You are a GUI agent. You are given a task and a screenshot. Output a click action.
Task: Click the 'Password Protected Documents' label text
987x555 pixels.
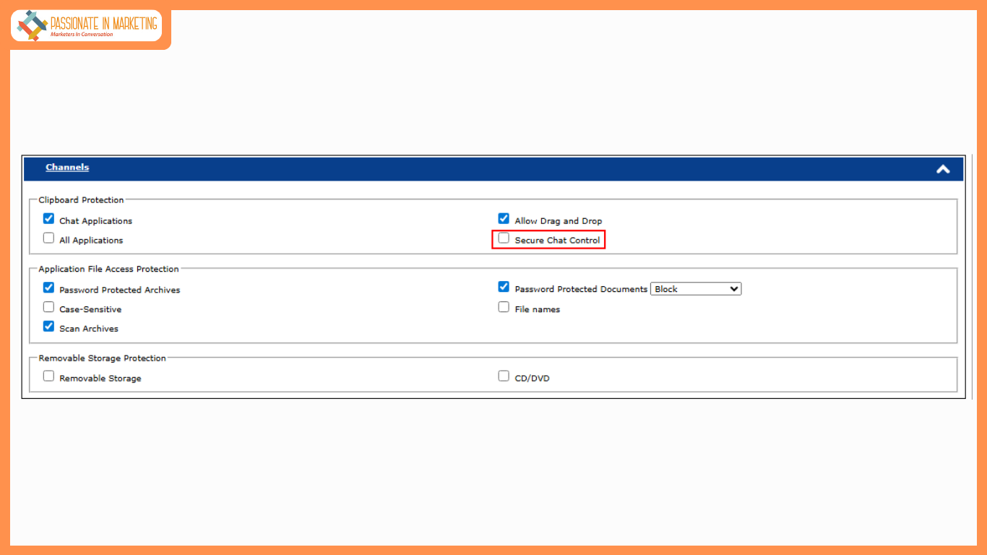pyautogui.click(x=581, y=289)
